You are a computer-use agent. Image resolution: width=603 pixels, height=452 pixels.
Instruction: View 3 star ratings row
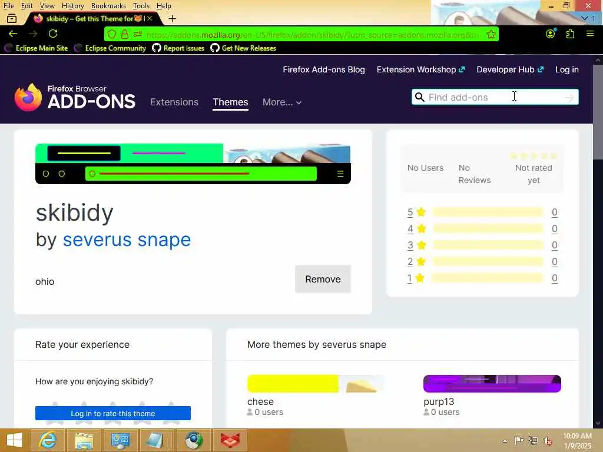(482, 245)
